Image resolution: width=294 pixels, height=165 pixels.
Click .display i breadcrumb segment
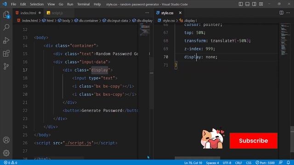[x=188, y=21]
